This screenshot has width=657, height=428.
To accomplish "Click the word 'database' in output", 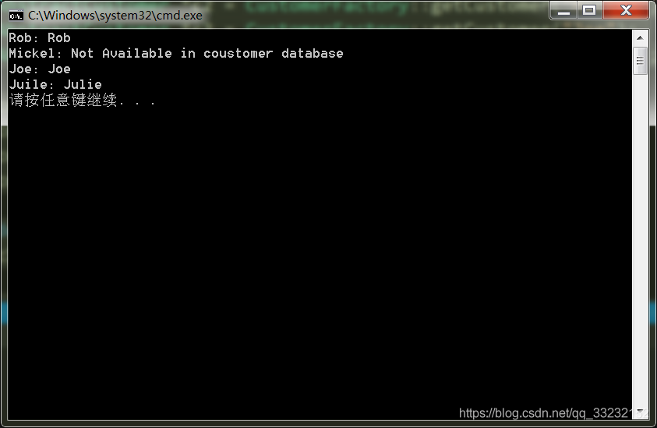I will pyautogui.click(x=313, y=53).
